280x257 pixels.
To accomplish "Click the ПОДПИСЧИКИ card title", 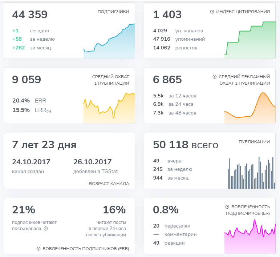I will tap(113, 12).
